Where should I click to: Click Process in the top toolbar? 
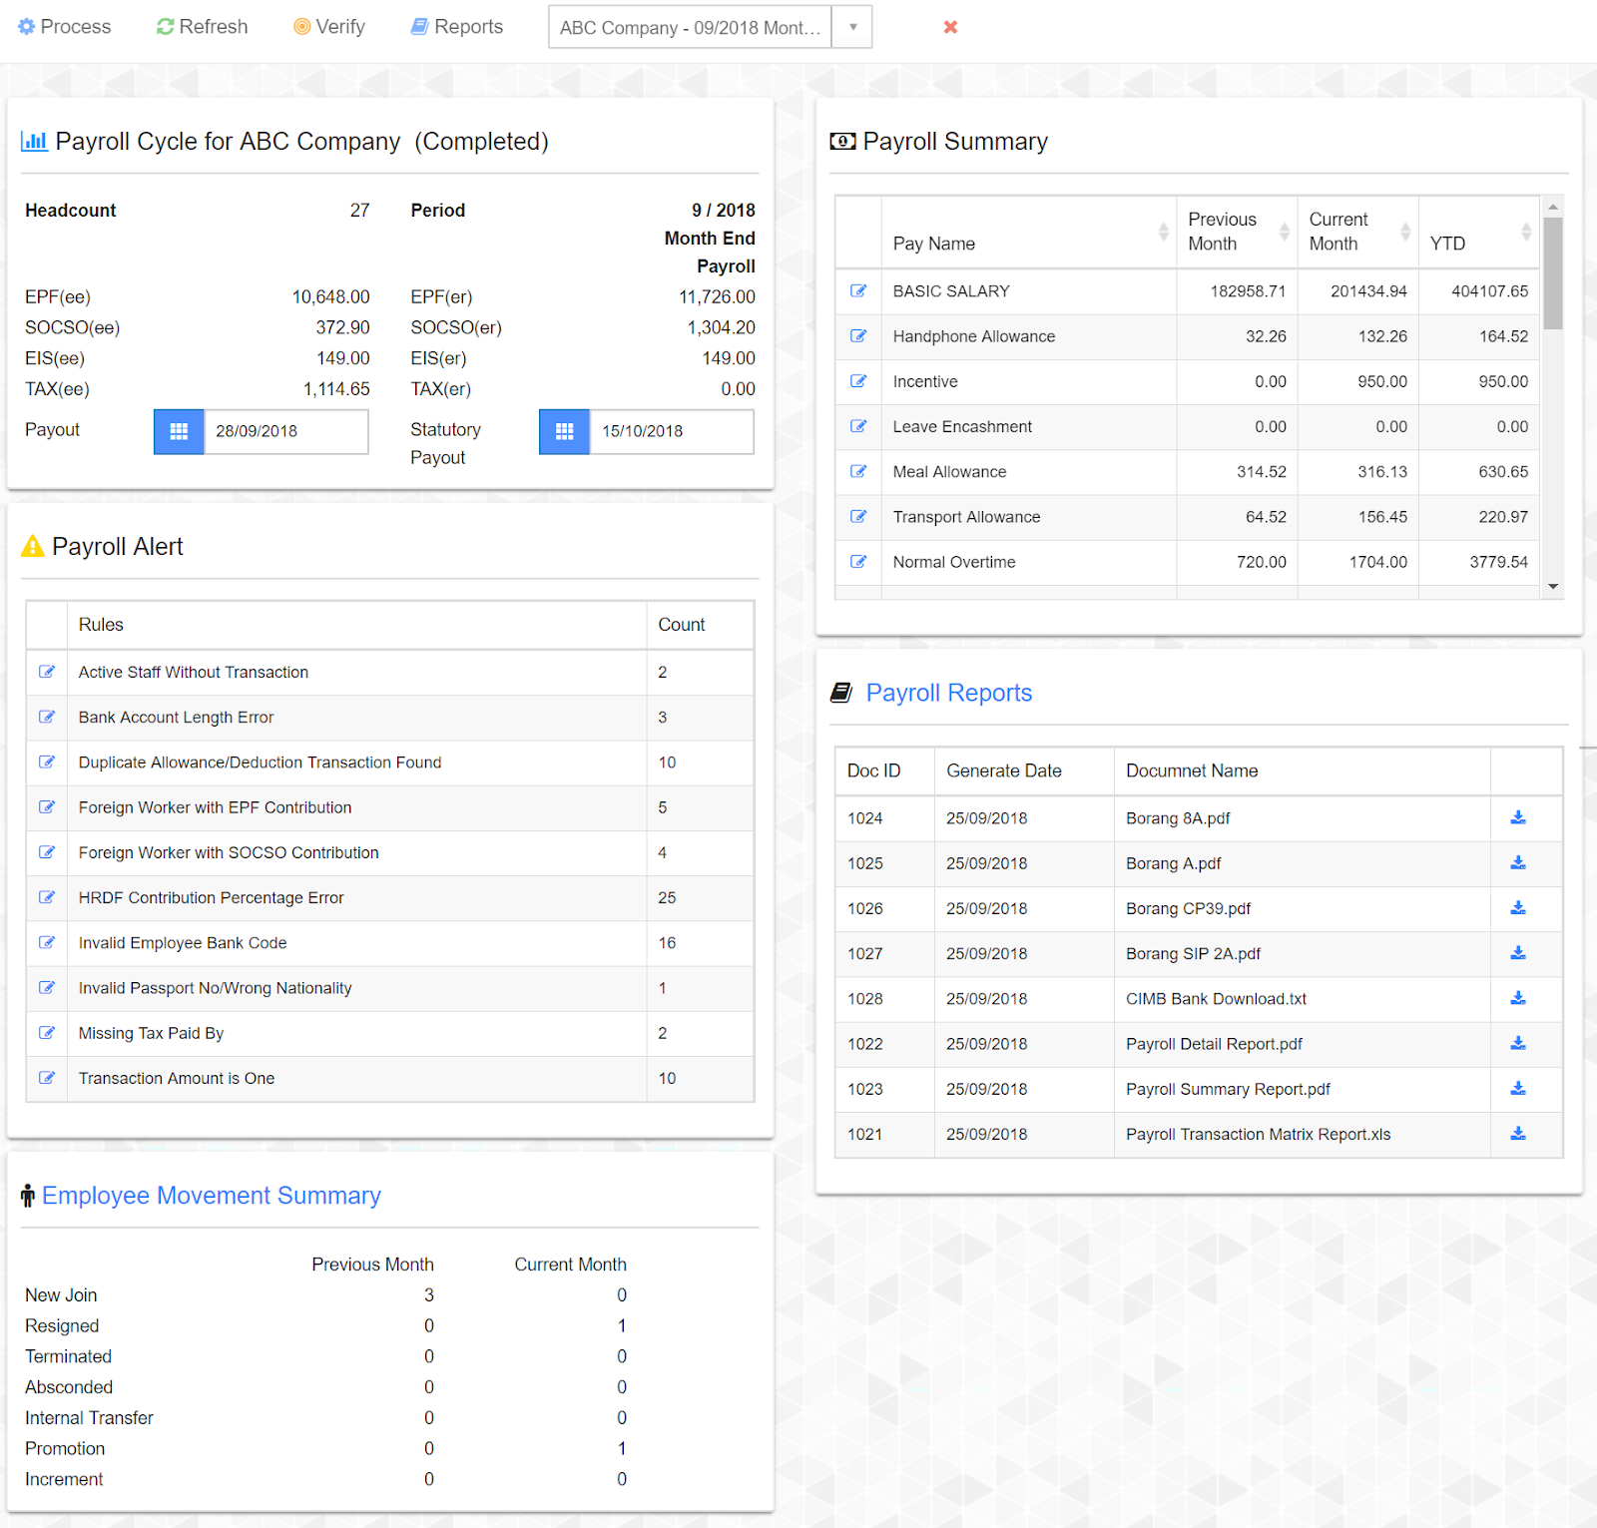[x=65, y=27]
